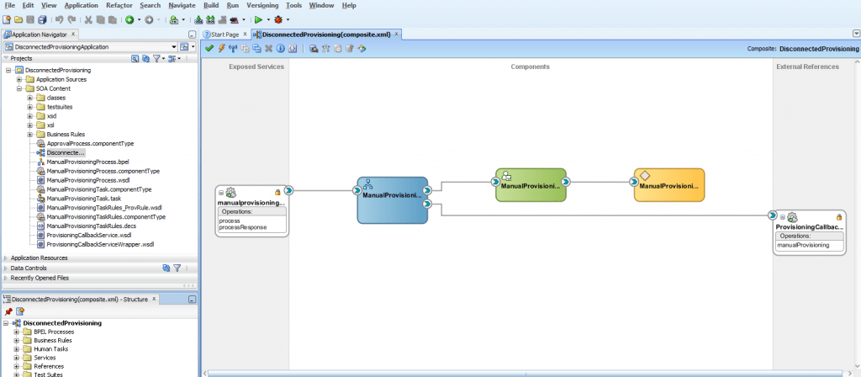The width and height of the screenshot is (861, 377).
Task: Expand the Application Resources section
Action: (x=7, y=258)
